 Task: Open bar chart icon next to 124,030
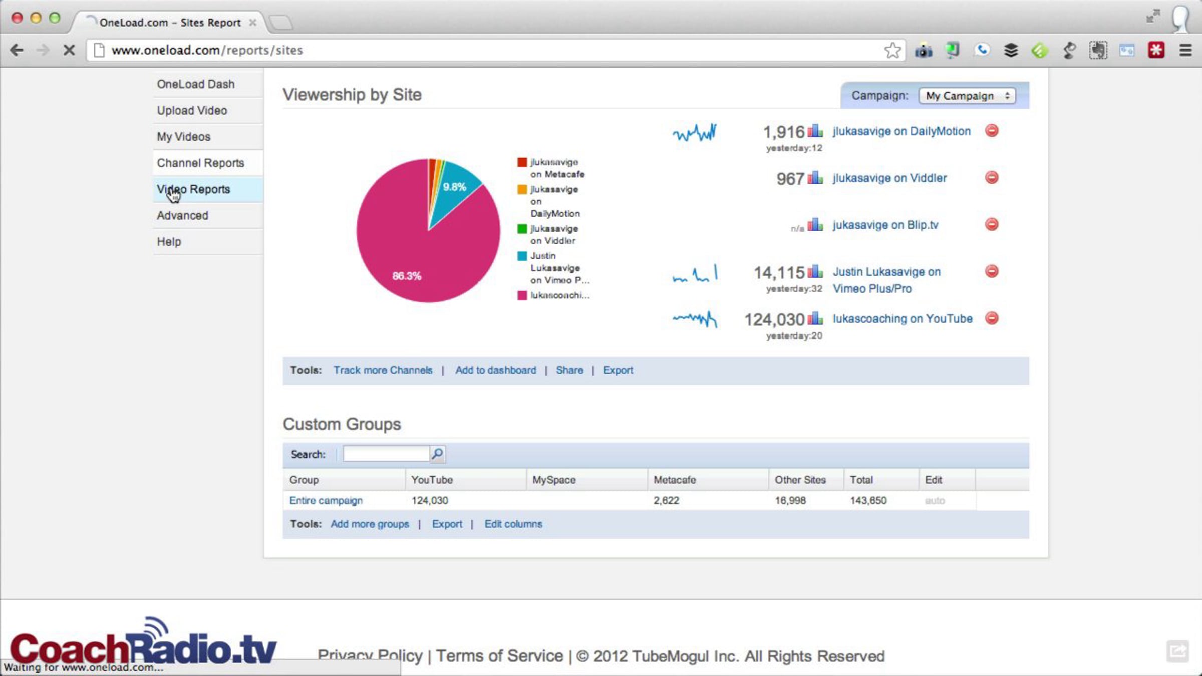(815, 318)
